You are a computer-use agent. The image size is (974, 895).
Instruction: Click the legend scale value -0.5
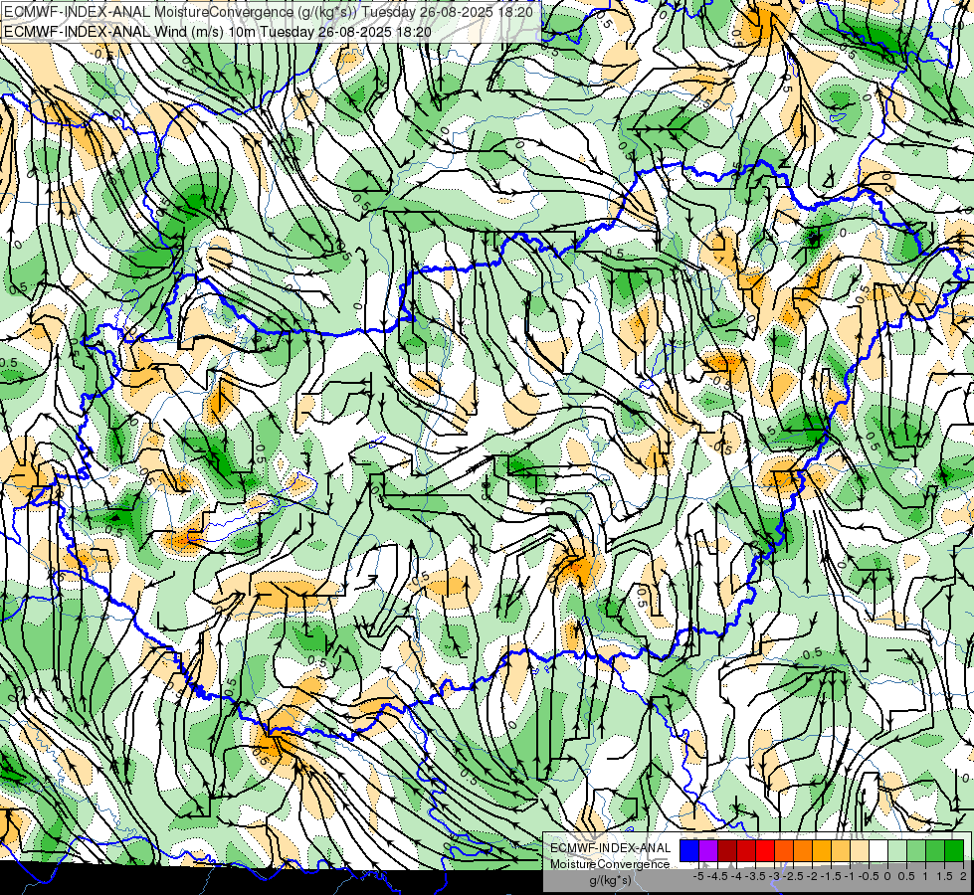pyautogui.click(x=869, y=876)
